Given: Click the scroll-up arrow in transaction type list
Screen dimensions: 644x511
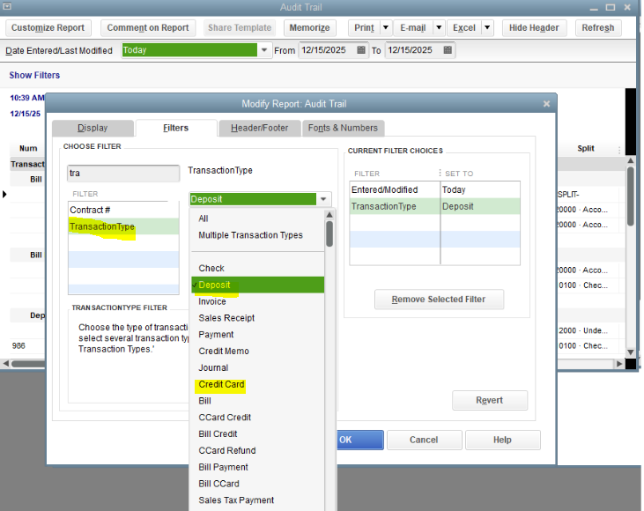Looking at the screenshot, I should (x=329, y=215).
